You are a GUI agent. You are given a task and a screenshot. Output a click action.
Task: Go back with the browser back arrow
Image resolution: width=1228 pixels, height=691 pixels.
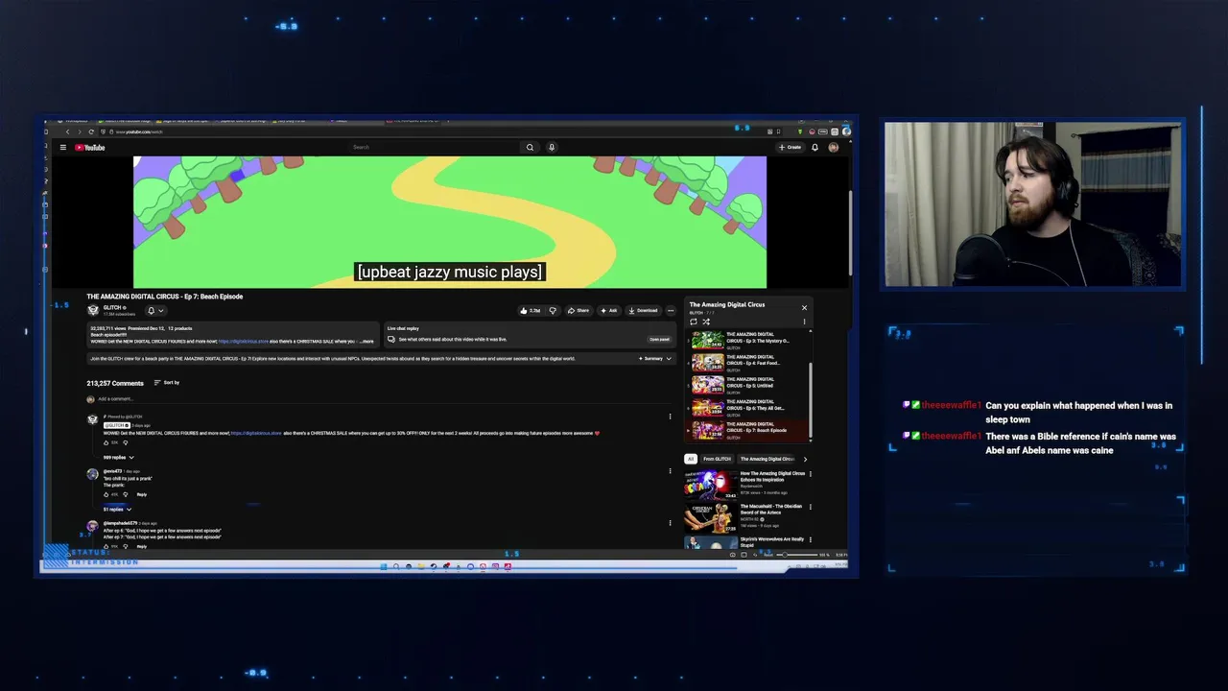click(67, 131)
